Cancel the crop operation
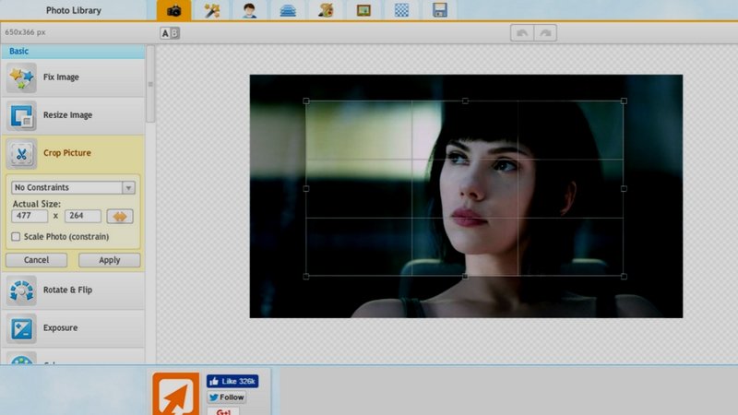The height and width of the screenshot is (415, 738). [36, 260]
